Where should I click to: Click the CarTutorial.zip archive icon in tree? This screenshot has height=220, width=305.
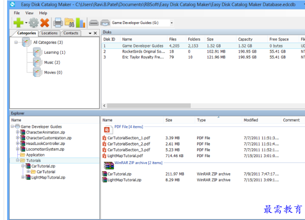(28, 166)
